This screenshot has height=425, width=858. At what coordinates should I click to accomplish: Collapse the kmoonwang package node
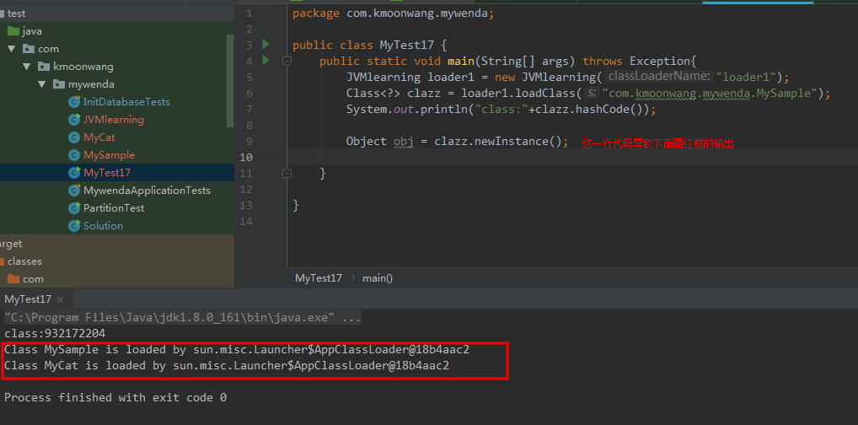pyautogui.click(x=26, y=67)
